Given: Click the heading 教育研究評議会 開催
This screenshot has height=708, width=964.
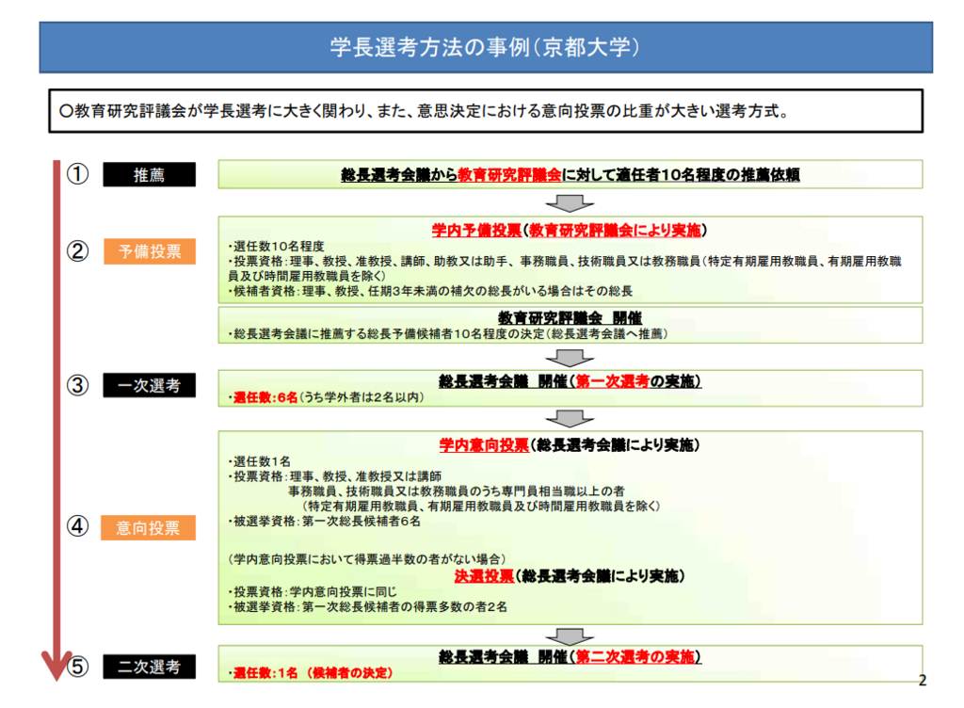Looking at the screenshot, I should pos(570,317).
